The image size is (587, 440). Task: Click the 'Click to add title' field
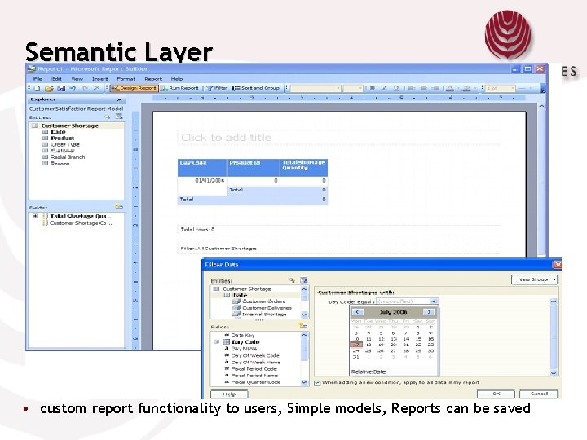[x=339, y=138]
